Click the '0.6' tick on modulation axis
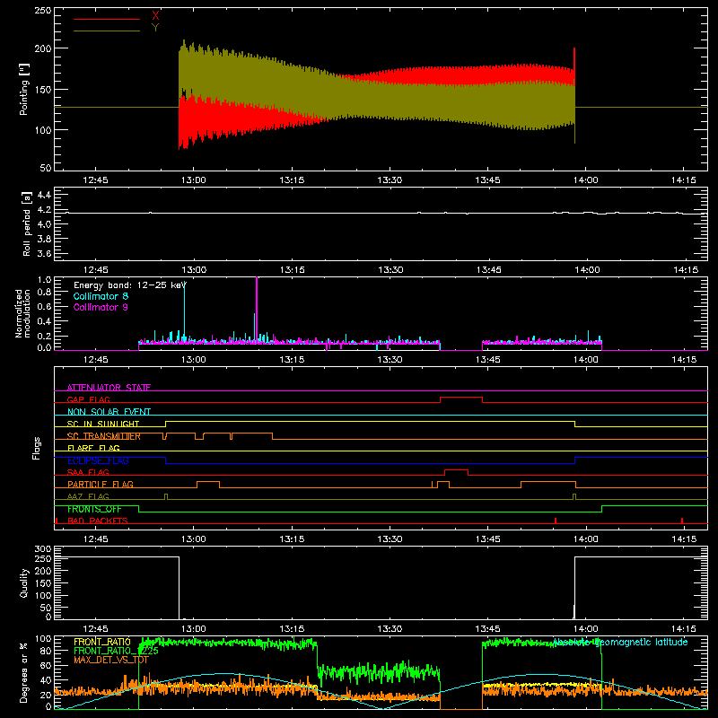 coord(44,306)
